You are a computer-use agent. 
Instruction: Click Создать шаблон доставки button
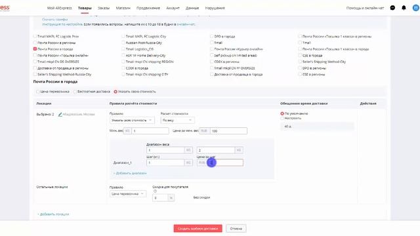pyautogui.click(x=198, y=229)
